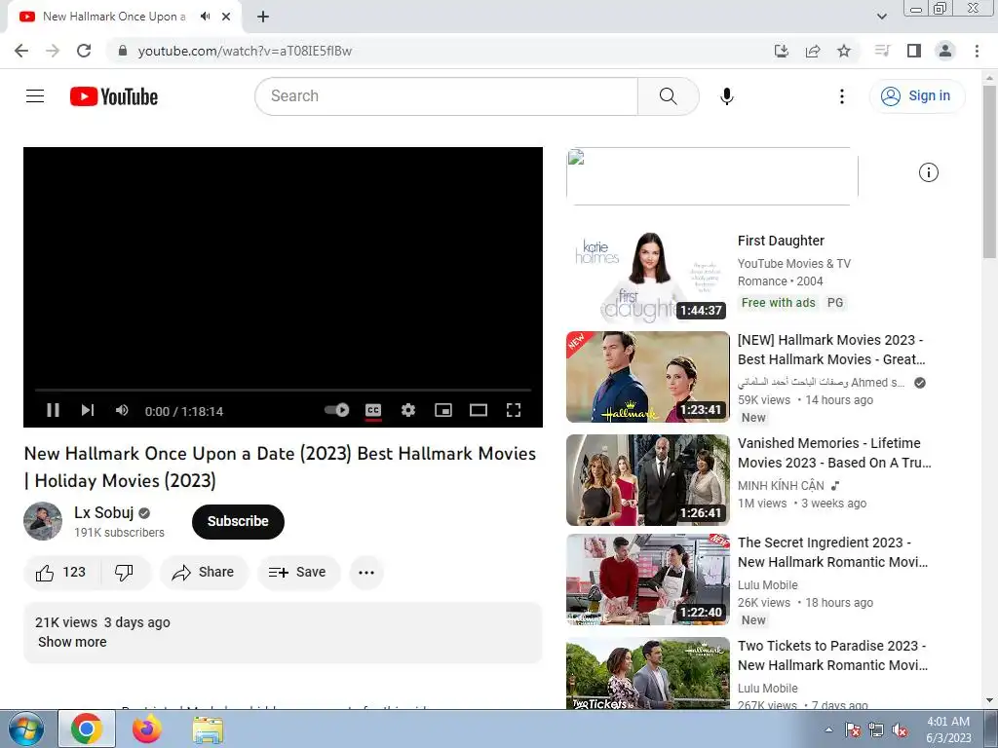
Task: Share this video
Action: (203, 573)
